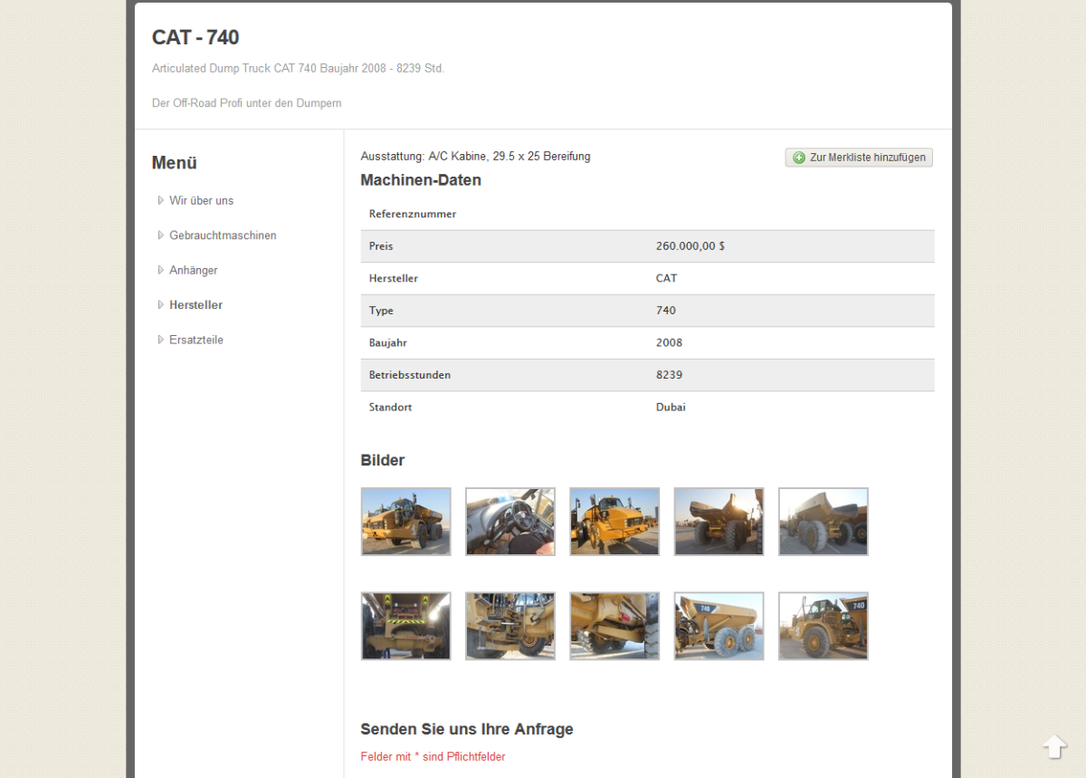
Task: Click the 'CAT - 740' page title
Action: [195, 37]
